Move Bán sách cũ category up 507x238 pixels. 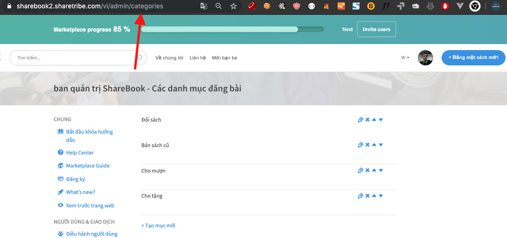[x=374, y=145]
